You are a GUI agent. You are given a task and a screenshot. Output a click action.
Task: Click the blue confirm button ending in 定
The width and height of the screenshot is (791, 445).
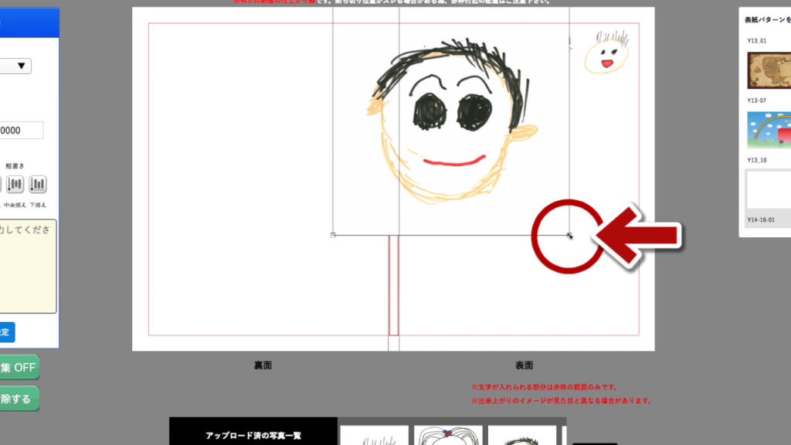[x=7, y=332]
